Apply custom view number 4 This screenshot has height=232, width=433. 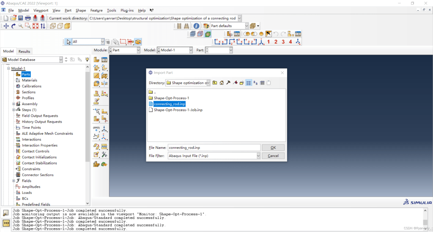290,42
